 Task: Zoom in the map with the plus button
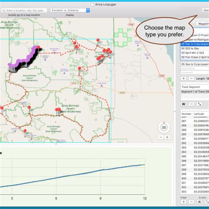click(167, 137)
